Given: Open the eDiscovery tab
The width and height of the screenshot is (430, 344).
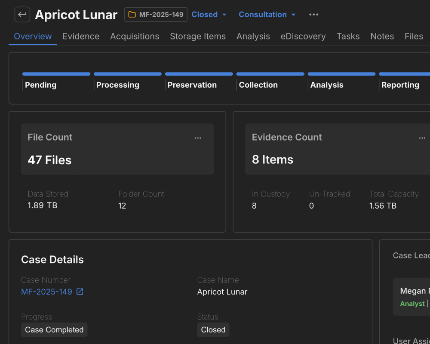Looking at the screenshot, I should 303,36.
